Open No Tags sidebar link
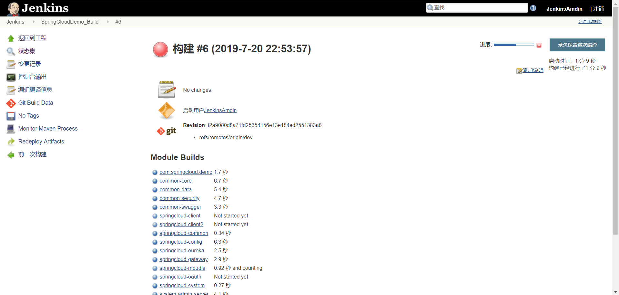This screenshot has width=619, height=295. click(x=28, y=116)
